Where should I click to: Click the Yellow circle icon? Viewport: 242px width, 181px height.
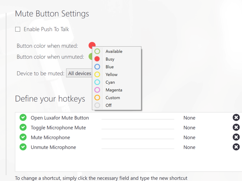tap(97, 74)
